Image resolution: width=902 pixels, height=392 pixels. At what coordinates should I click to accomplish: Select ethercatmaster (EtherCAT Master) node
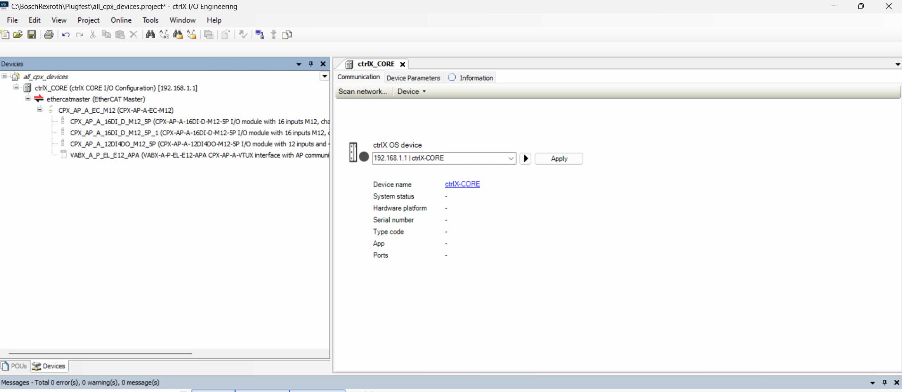96,99
